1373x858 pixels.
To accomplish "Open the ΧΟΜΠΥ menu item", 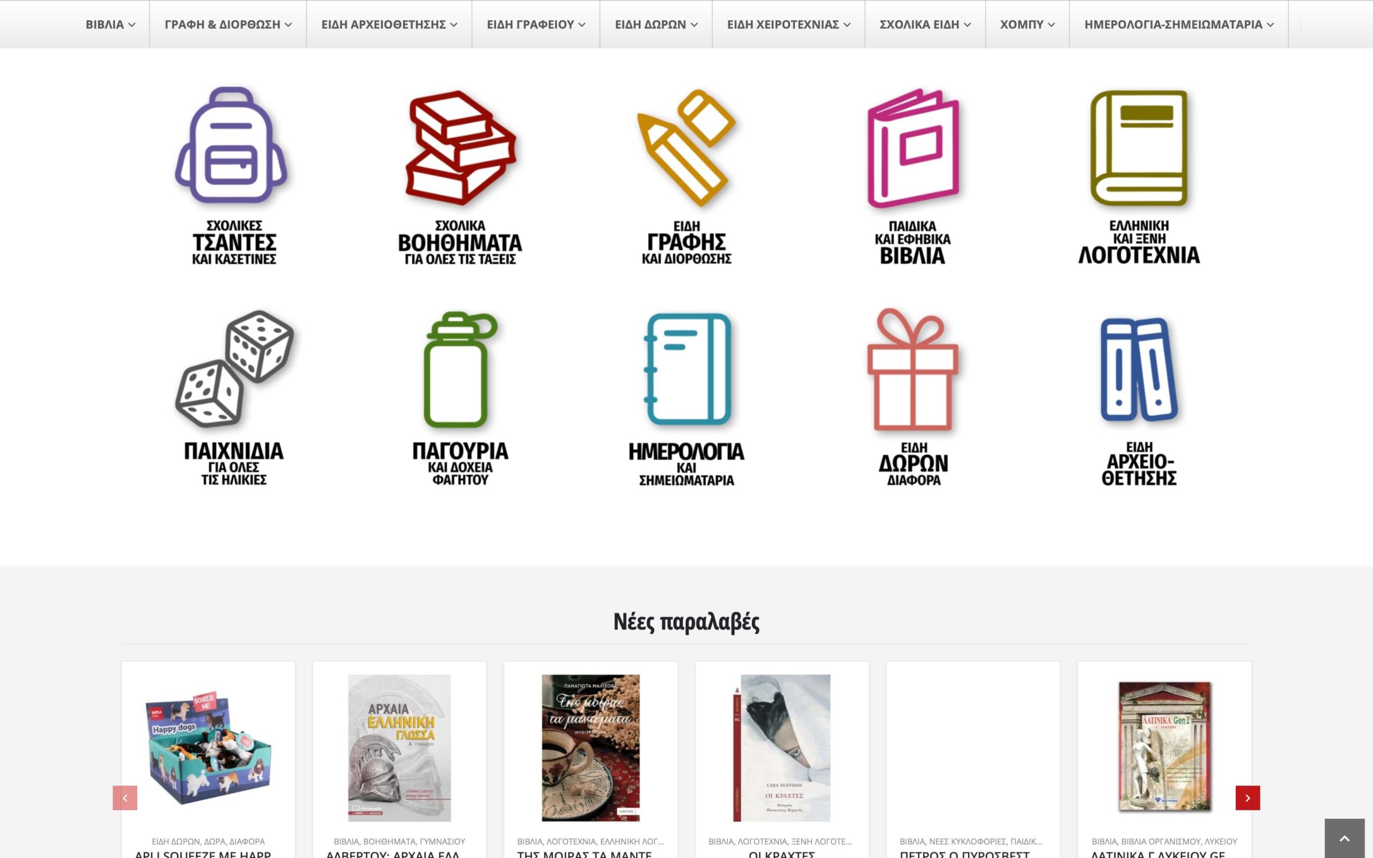I will pos(1028,25).
